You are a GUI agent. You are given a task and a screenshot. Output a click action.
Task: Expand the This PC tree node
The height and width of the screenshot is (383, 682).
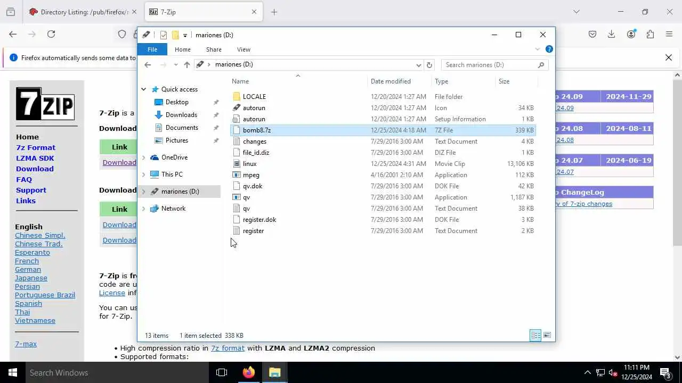(x=143, y=174)
